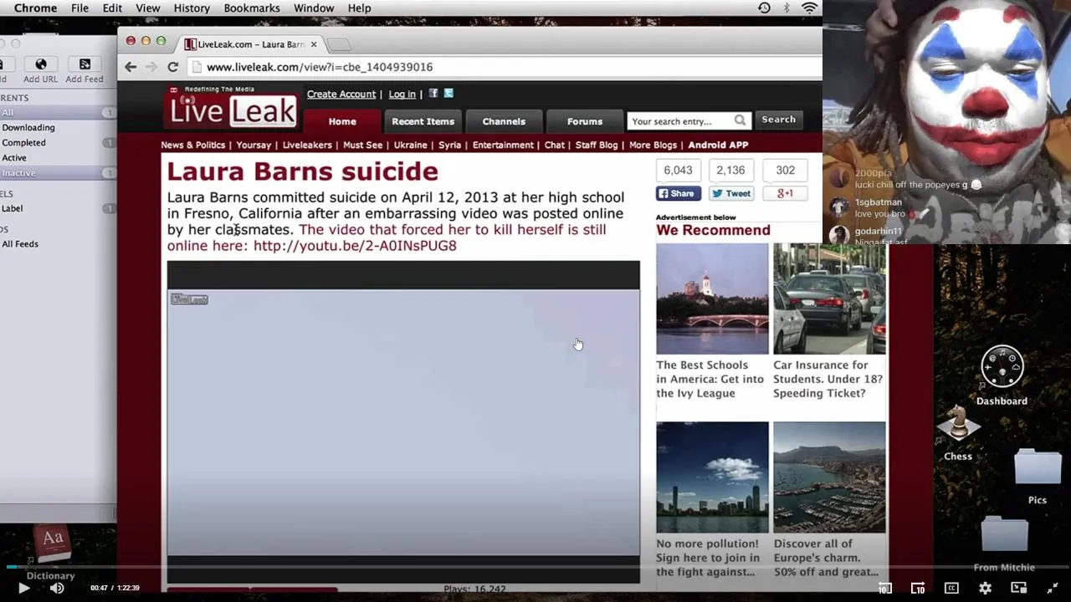1071x602 pixels.
Task: Click the Bluetooth icon in menu bar
Action: pyautogui.click(x=787, y=8)
